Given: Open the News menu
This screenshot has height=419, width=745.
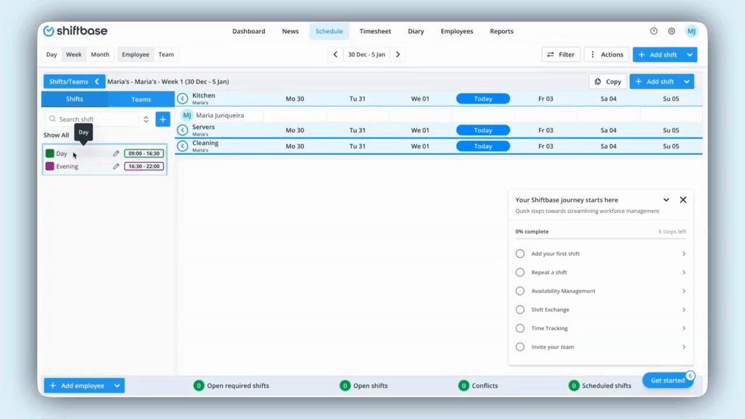Looking at the screenshot, I should point(290,31).
